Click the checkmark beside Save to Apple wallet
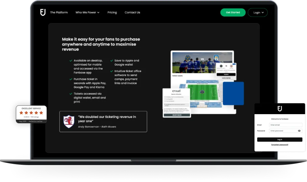Screen dimensions: 307x182 coord(111,61)
